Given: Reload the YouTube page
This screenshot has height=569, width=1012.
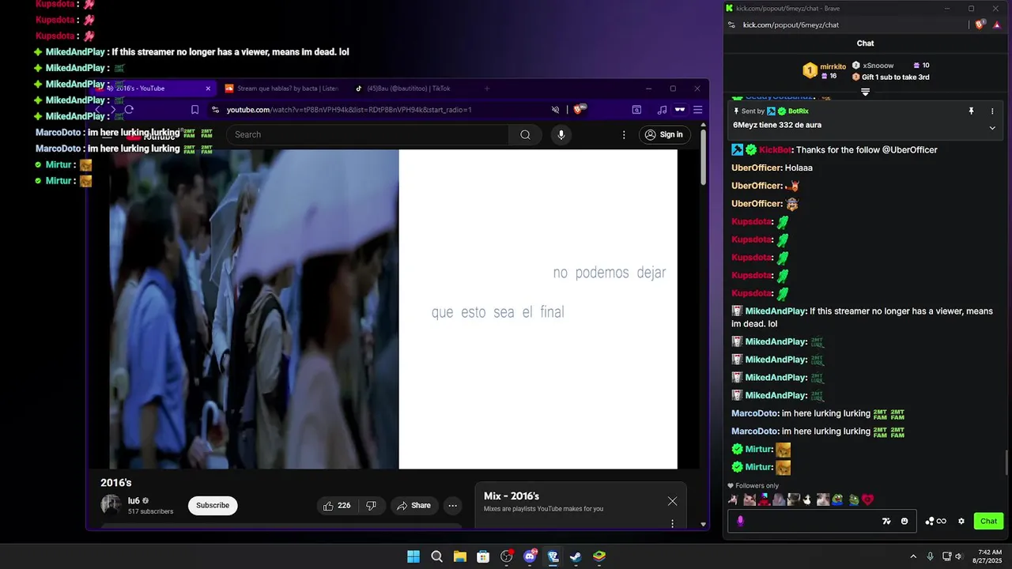Looking at the screenshot, I should pyautogui.click(x=129, y=110).
